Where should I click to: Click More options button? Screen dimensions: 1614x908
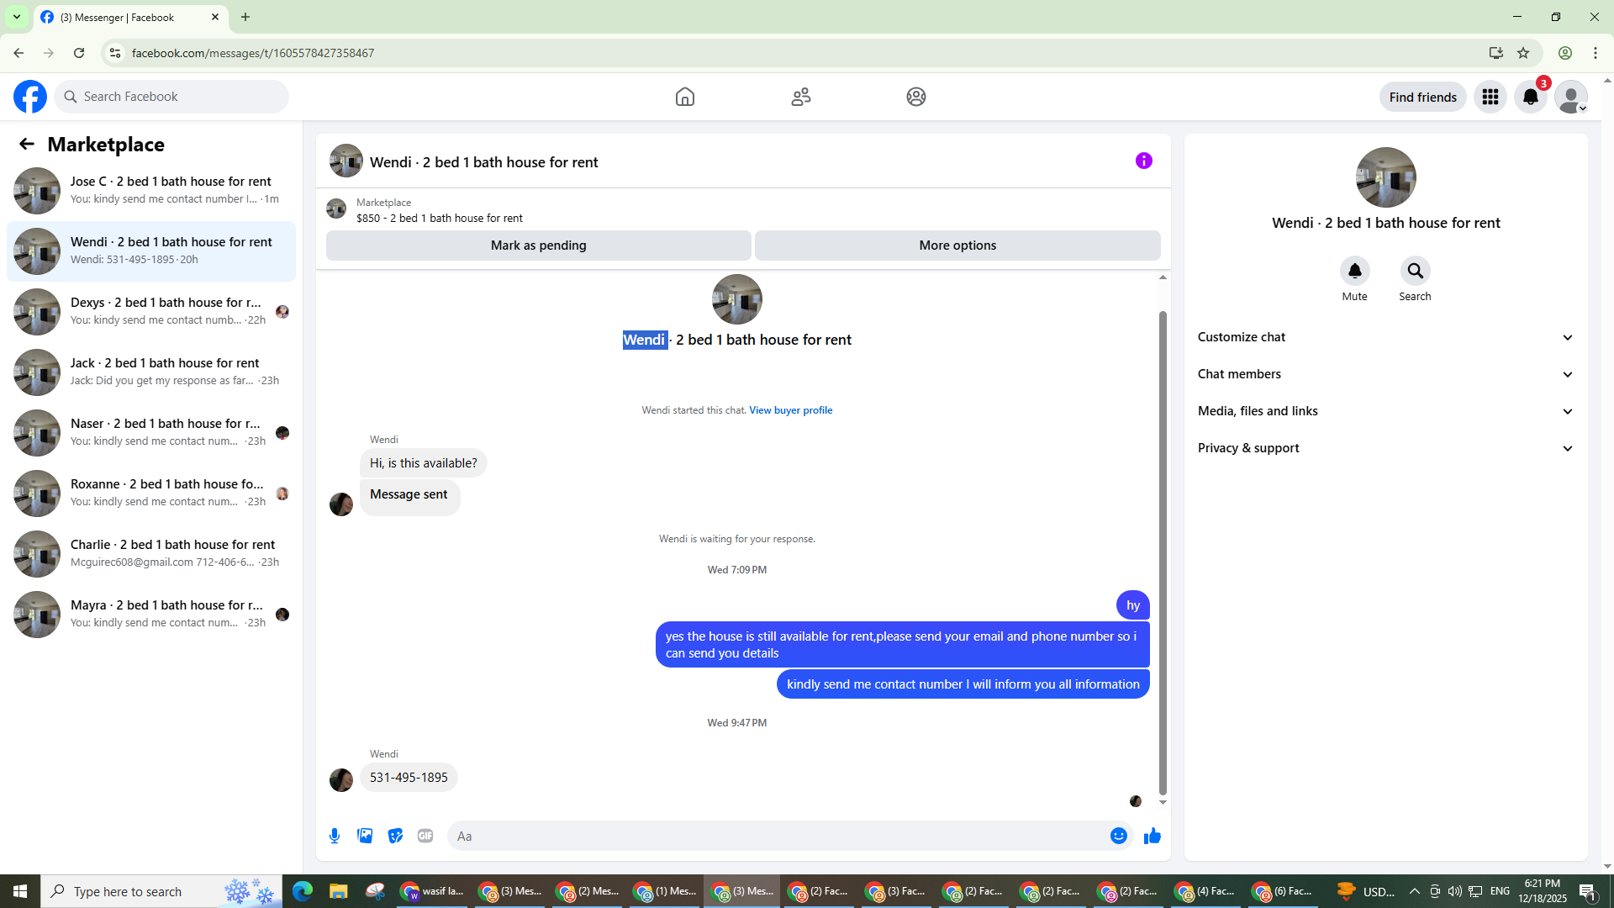tap(957, 245)
